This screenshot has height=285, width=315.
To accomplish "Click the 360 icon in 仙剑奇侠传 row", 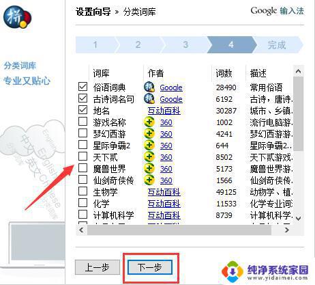I will 149,180.
